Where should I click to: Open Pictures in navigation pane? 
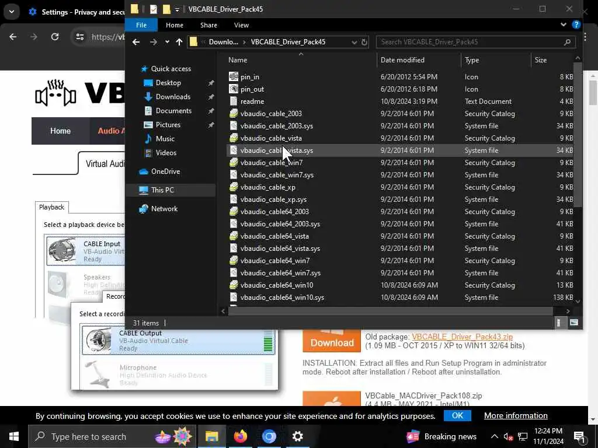pos(168,125)
